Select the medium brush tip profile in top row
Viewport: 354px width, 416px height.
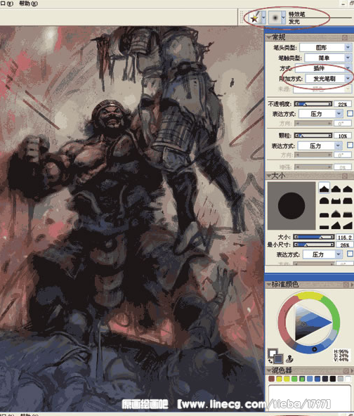336,188
